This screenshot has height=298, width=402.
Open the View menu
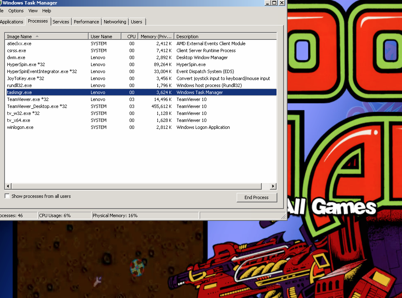click(x=33, y=11)
